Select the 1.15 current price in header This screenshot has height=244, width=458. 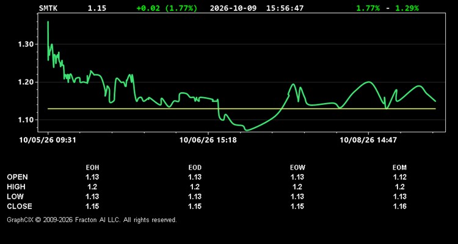pos(97,8)
